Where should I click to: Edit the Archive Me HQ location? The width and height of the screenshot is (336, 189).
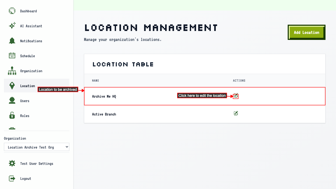point(236,96)
